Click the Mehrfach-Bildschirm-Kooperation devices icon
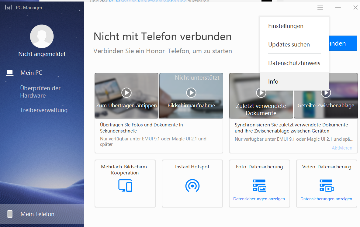This screenshot has width=360, height=227. coord(125,186)
